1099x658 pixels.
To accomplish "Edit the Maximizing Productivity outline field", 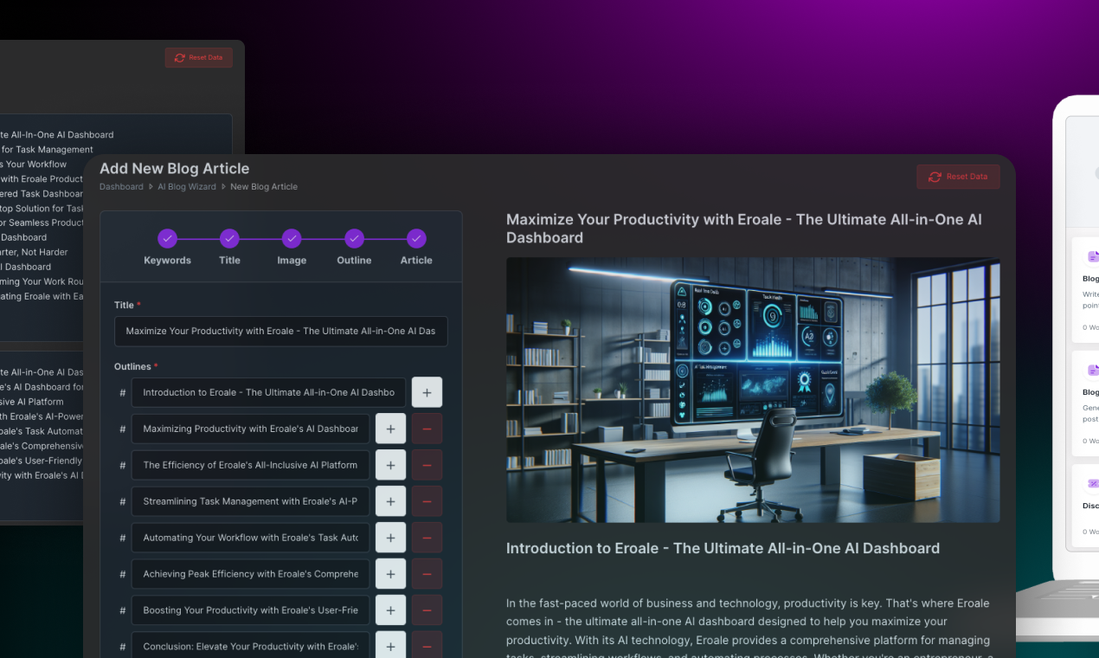I will pyautogui.click(x=250, y=429).
